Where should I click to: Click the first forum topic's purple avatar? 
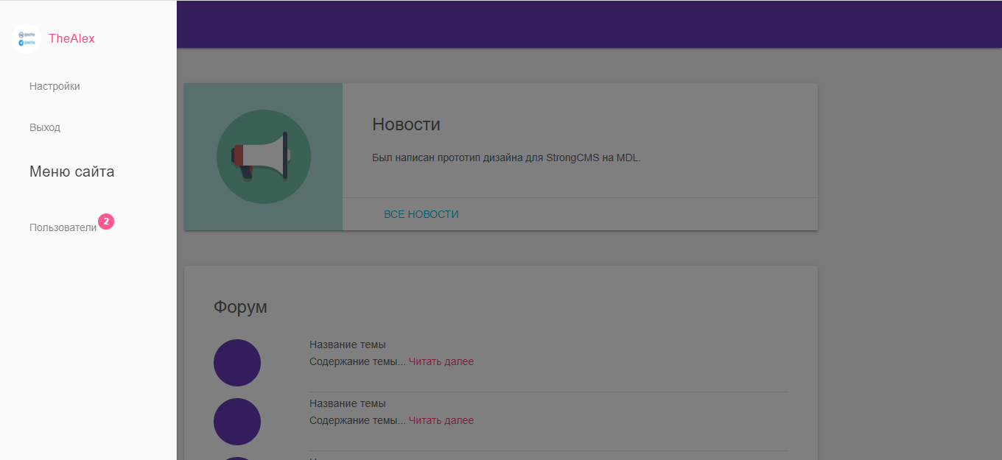237,363
